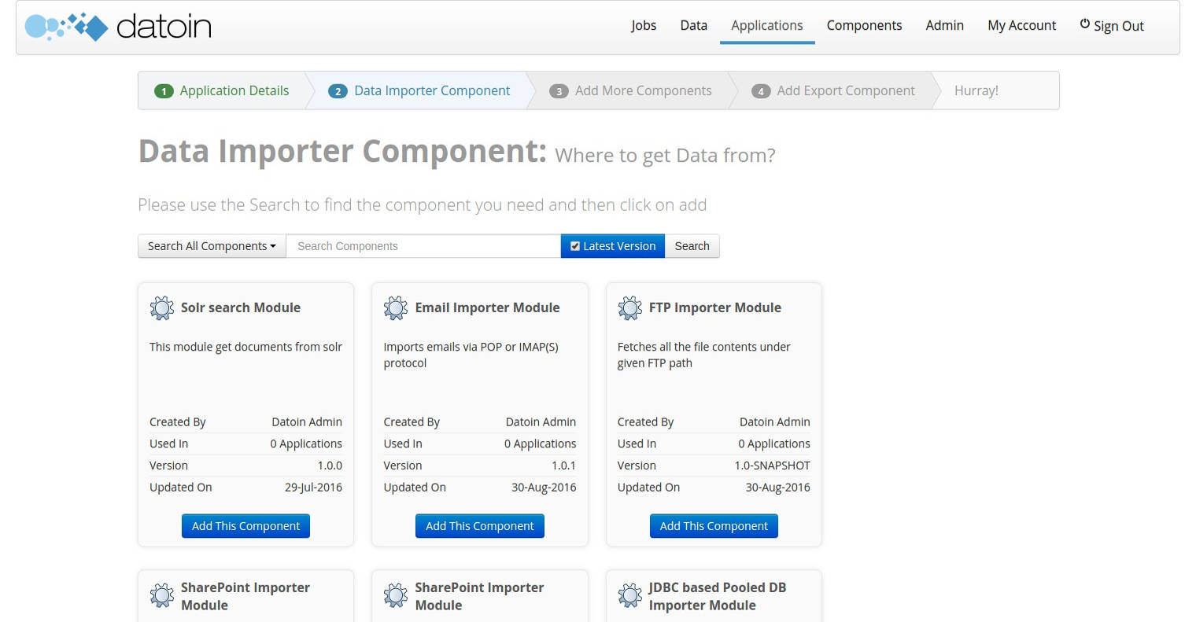Click the JDBC based Pooled DB gear icon
The image size is (1196, 622).
tap(630, 595)
